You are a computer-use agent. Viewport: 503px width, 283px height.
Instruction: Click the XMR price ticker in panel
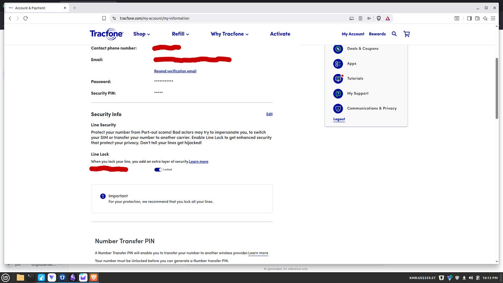(422, 278)
